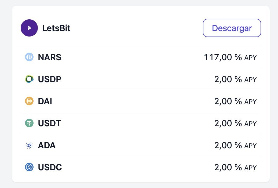The image size is (278, 188).
Task: Click the ADA Cardano coin icon
Action: tap(29, 145)
